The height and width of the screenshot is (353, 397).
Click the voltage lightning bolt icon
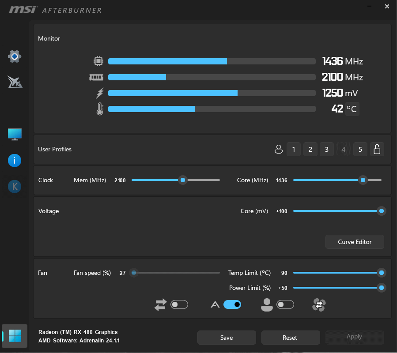[x=100, y=93]
